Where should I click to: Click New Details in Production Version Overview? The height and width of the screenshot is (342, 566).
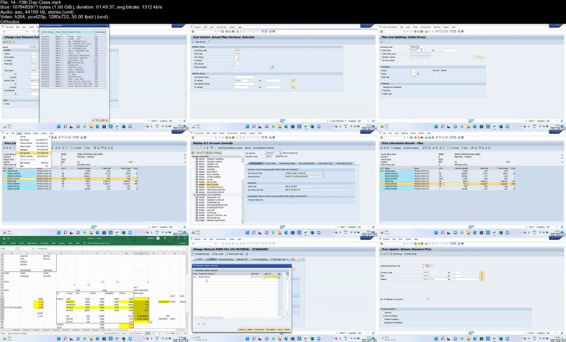271,330
